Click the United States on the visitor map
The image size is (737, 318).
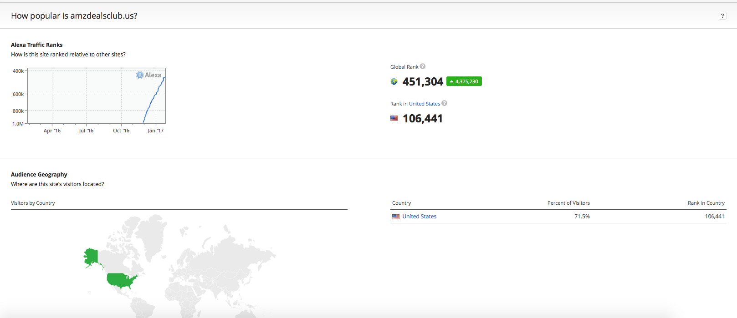pos(121,281)
